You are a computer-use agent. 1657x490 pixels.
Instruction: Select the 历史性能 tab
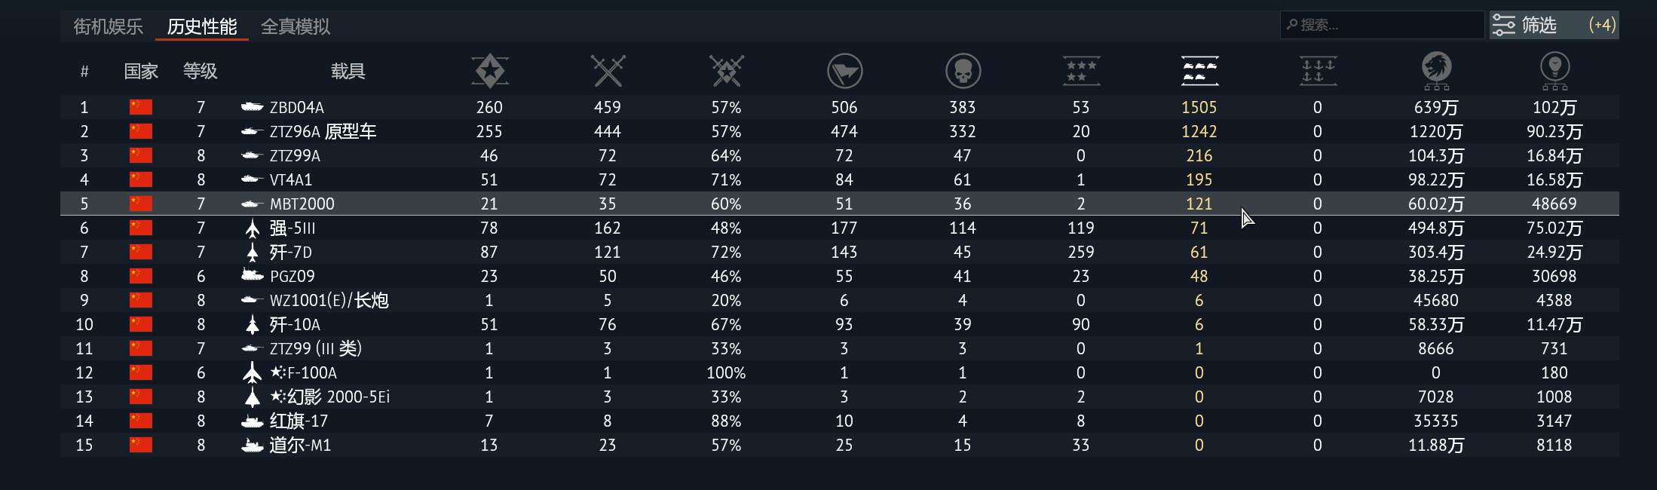tap(202, 26)
